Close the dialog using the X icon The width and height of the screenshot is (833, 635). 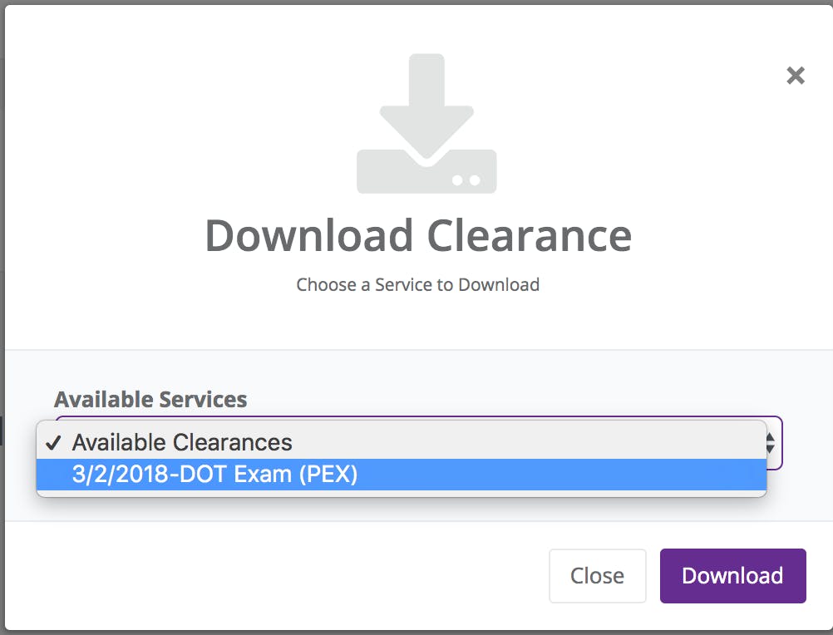(796, 76)
